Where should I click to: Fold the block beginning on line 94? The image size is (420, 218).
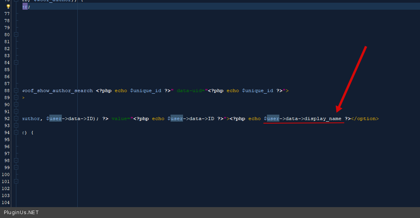[x=16, y=133]
